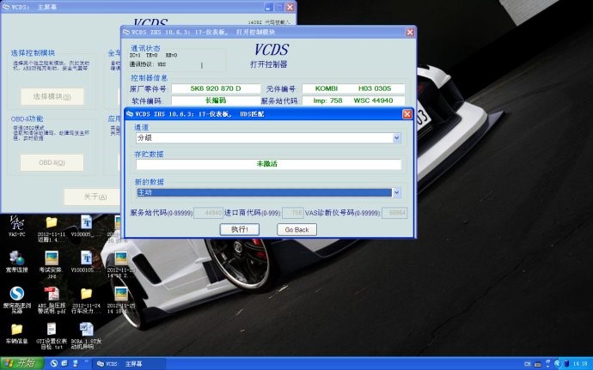Viewport: 593px width, 370px height.
Task: Click 选择模块 button in main VCDS window
Action: click(x=52, y=97)
